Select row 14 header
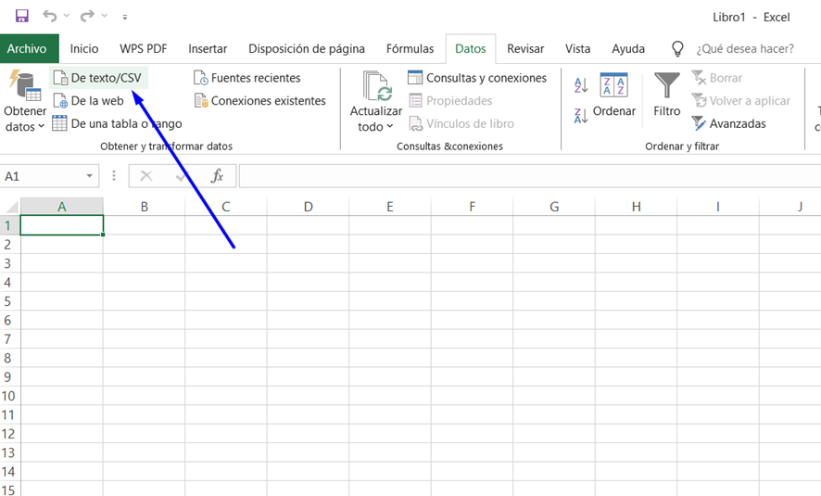Image resolution: width=821 pixels, height=496 pixels. point(9,471)
